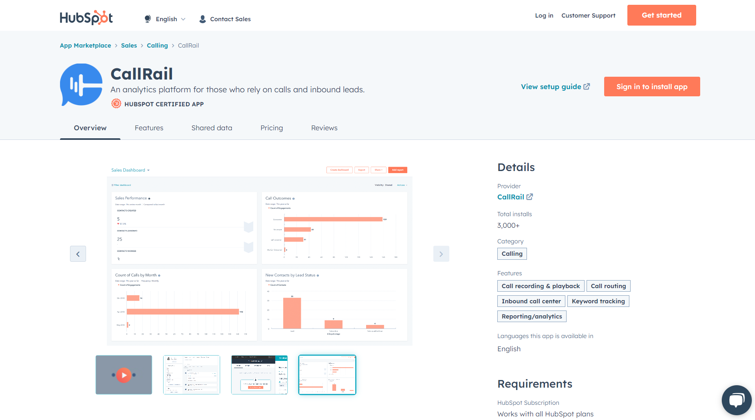
Task: Open the Reviews tab
Action: click(x=324, y=128)
